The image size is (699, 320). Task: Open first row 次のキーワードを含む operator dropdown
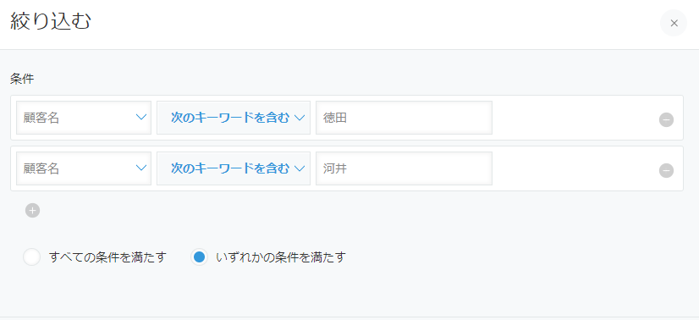[234, 118]
